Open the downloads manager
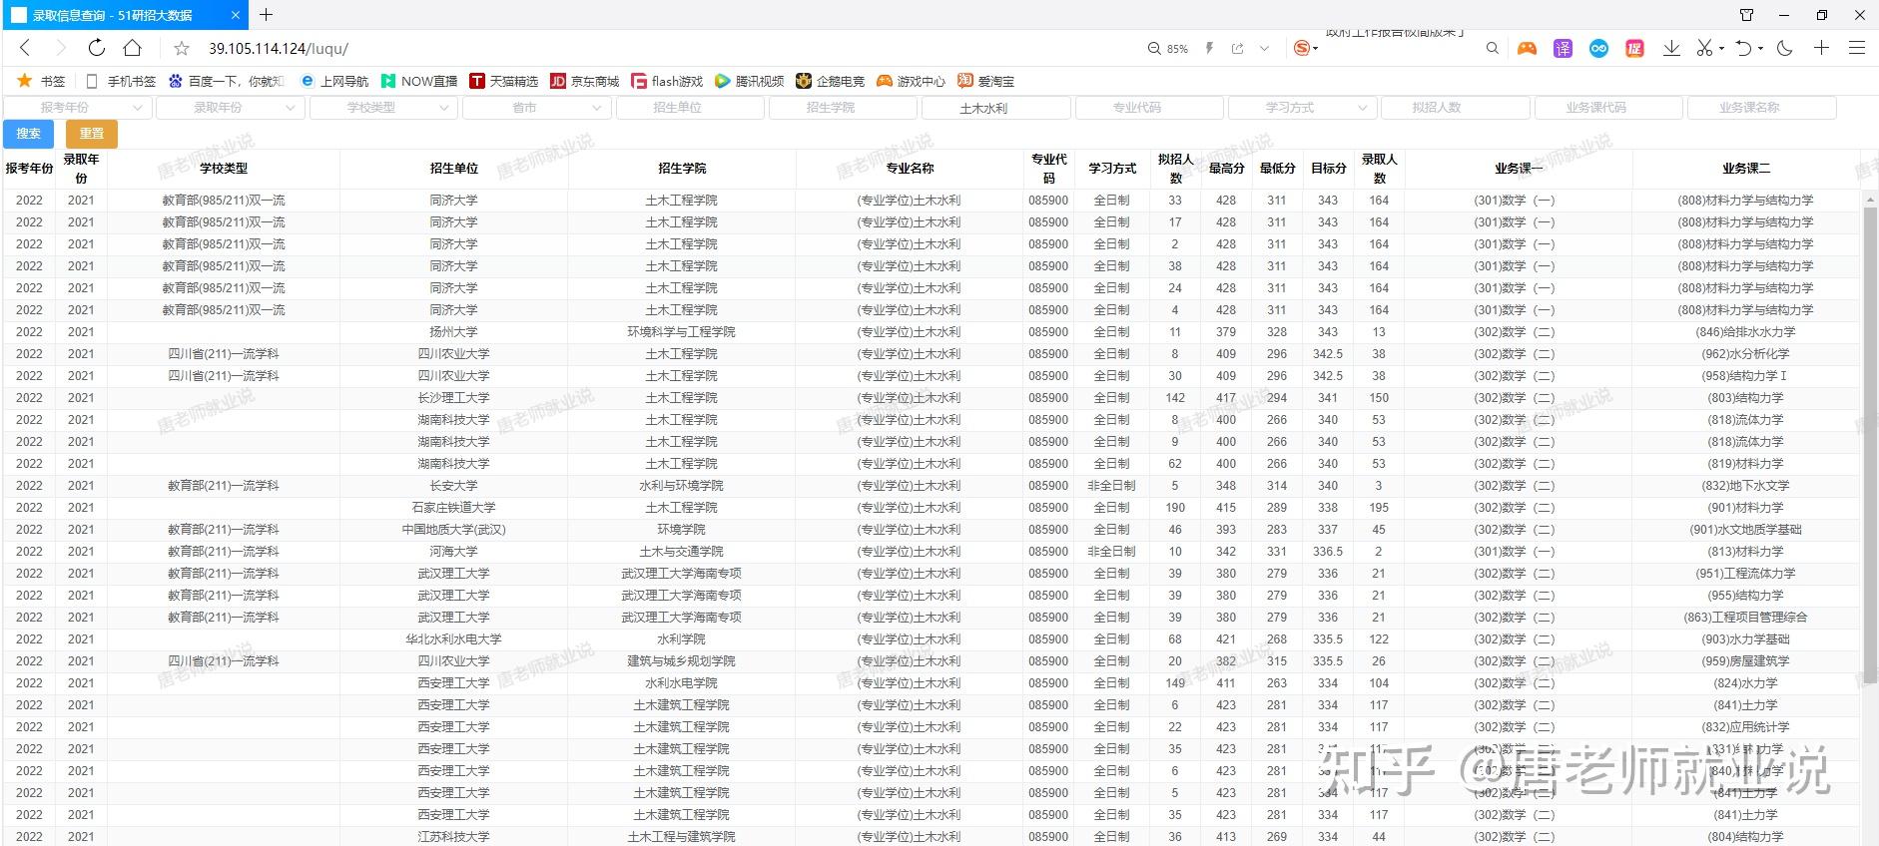This screenshot has height=846, width=1879. point(1671,48)
